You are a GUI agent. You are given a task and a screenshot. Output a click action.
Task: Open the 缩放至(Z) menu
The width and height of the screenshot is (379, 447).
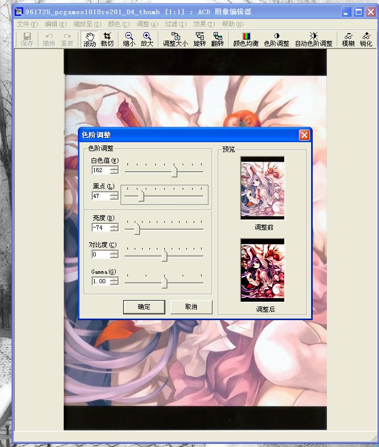(x=87, y=24)
